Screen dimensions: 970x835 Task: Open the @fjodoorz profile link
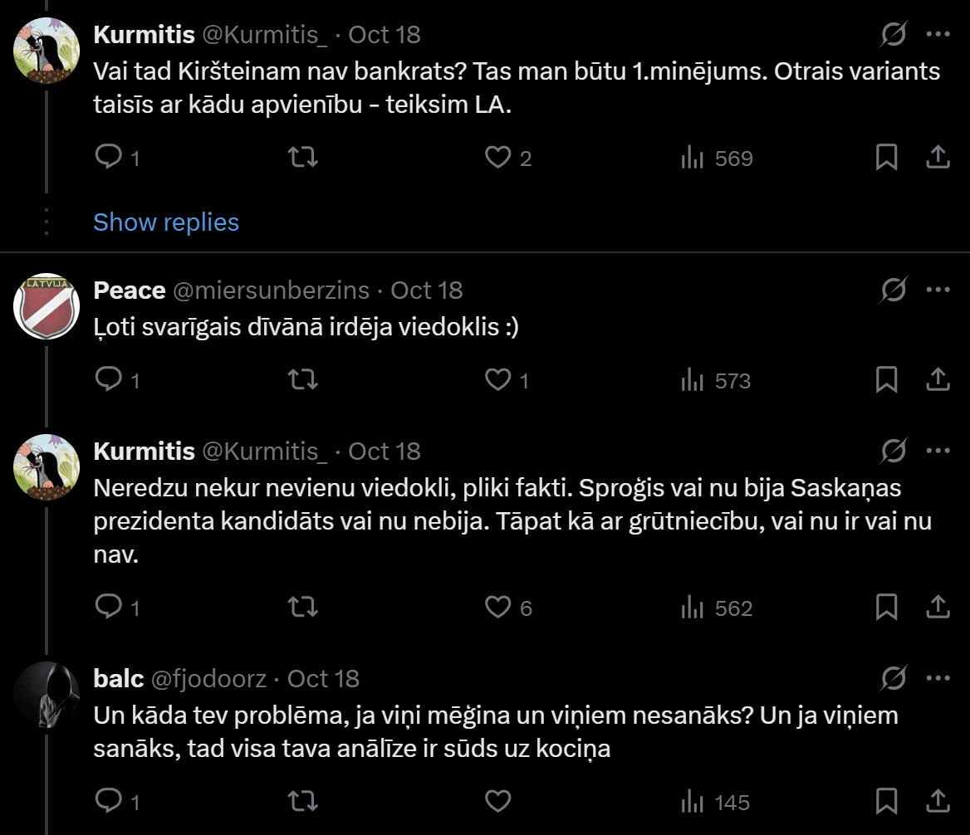click(208, 679)
